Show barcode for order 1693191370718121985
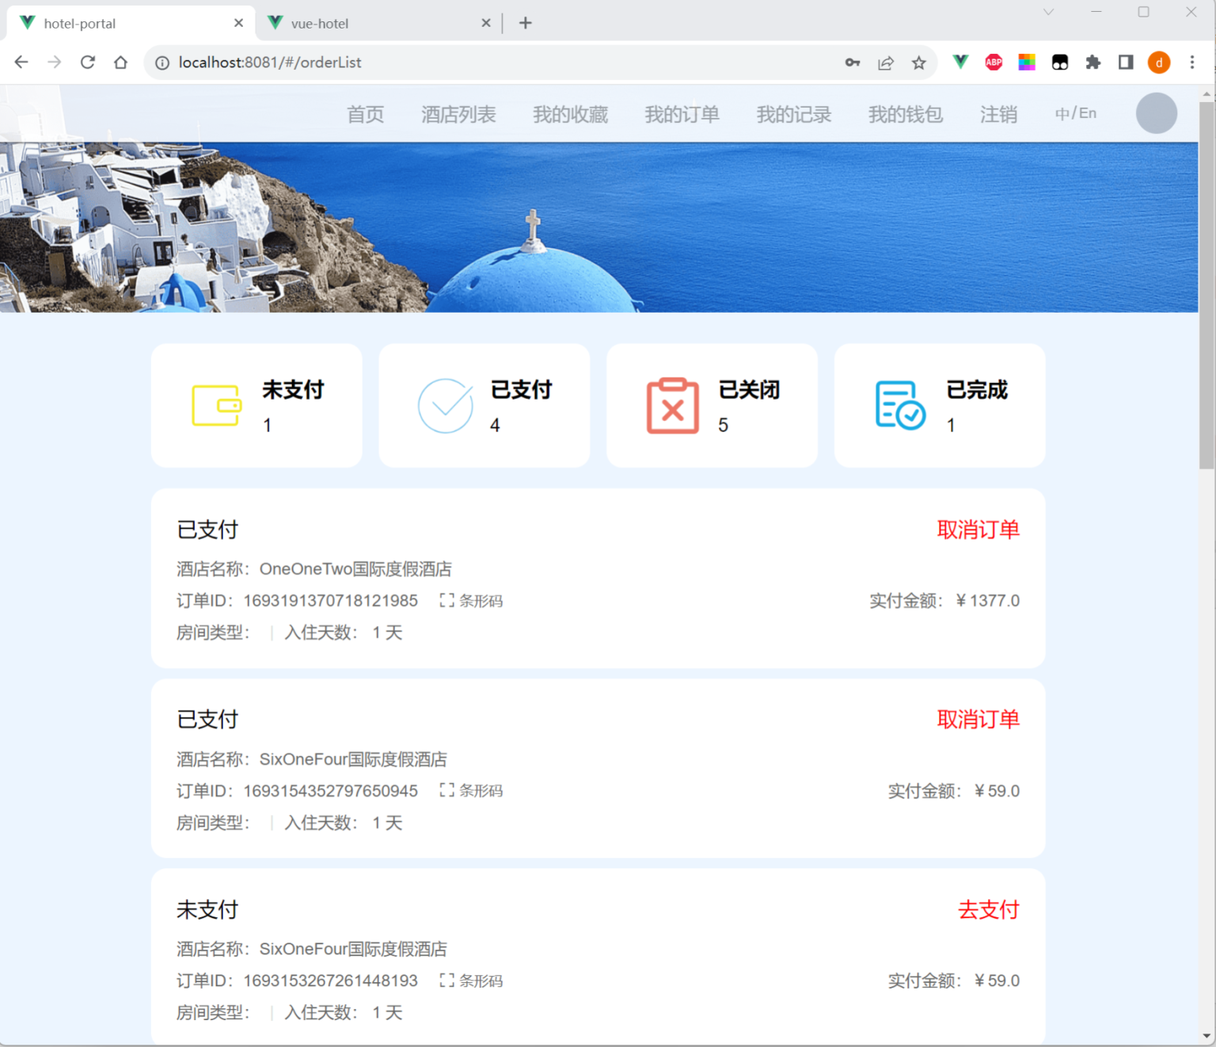 pyautogui.click(x=472, y=601)
